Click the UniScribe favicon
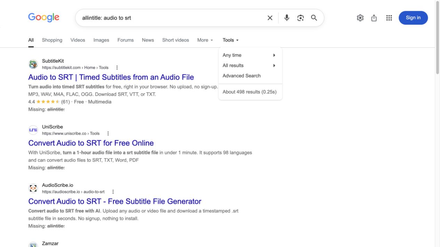 [33, 130]
